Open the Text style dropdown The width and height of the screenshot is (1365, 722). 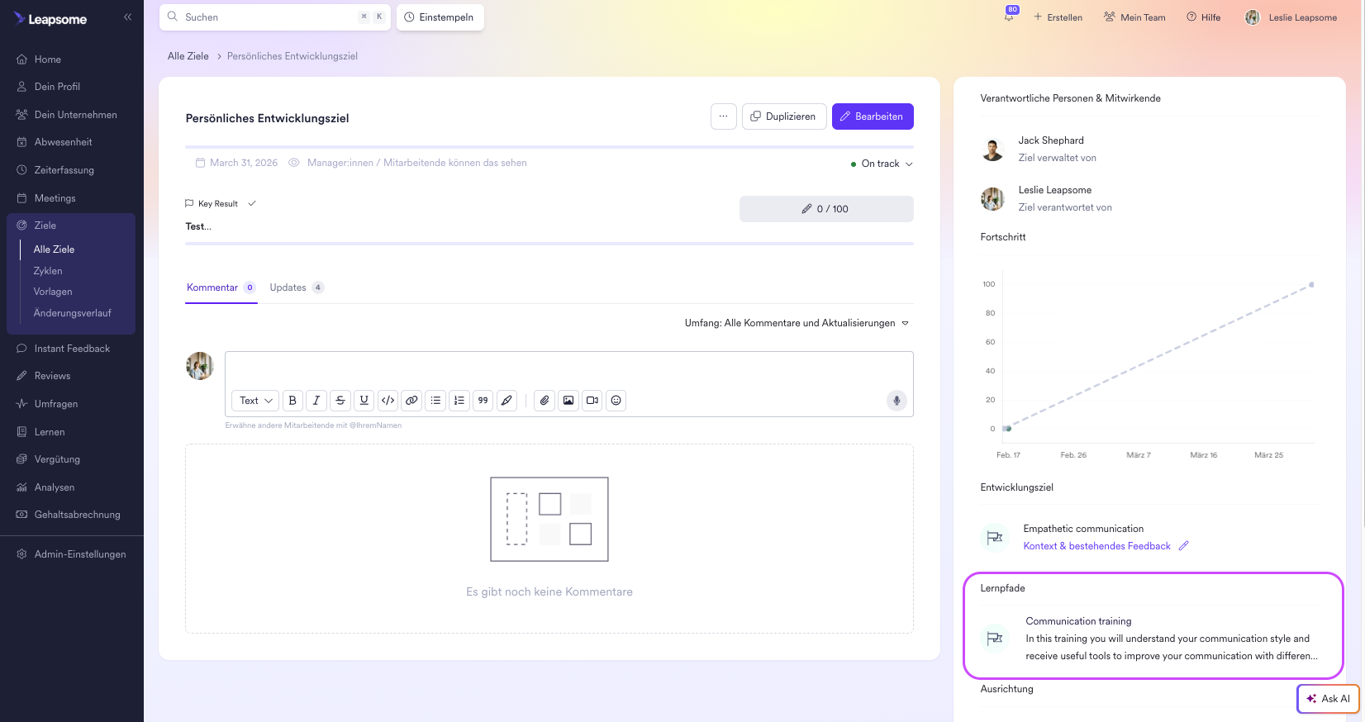pos(255,401)
